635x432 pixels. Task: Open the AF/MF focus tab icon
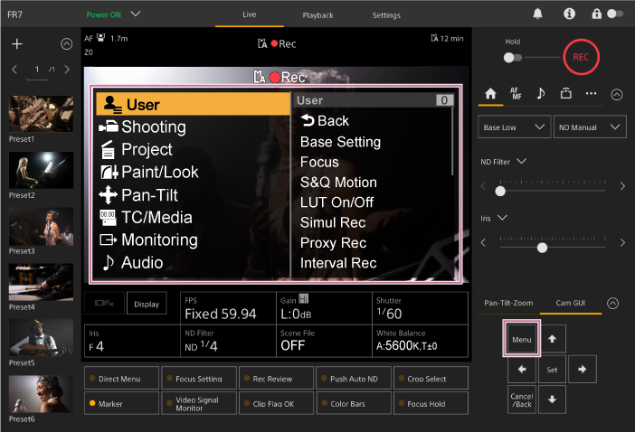[516, 92]
